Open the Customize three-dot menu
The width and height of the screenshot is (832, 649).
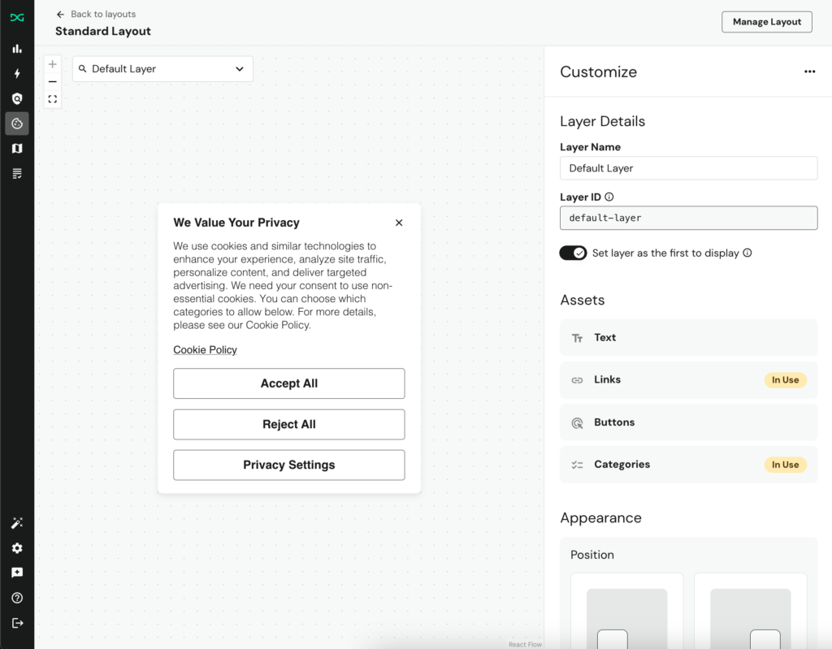[809, 71]
